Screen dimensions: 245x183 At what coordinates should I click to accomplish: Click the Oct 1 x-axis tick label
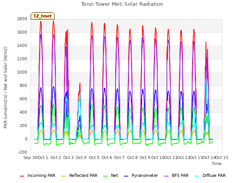pyautogui.click(x=43, y=157)
